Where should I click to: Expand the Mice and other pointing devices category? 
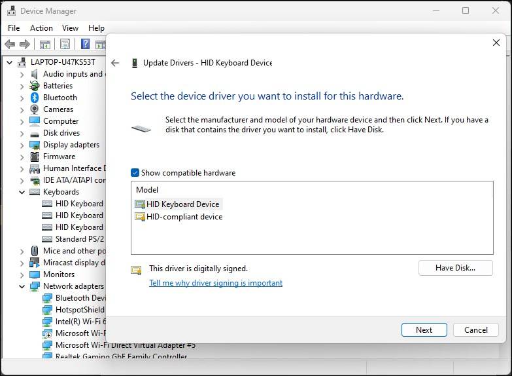22,252
